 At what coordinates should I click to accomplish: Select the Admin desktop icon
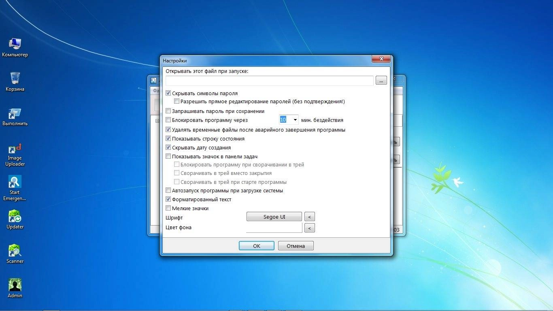[15, 288]
